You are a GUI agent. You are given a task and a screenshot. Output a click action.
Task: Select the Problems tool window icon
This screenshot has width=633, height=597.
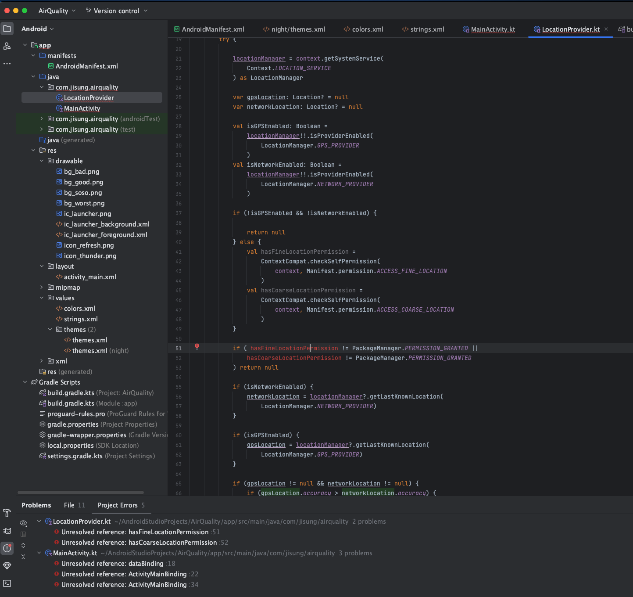pyautogui.click(x=7, y=548)
